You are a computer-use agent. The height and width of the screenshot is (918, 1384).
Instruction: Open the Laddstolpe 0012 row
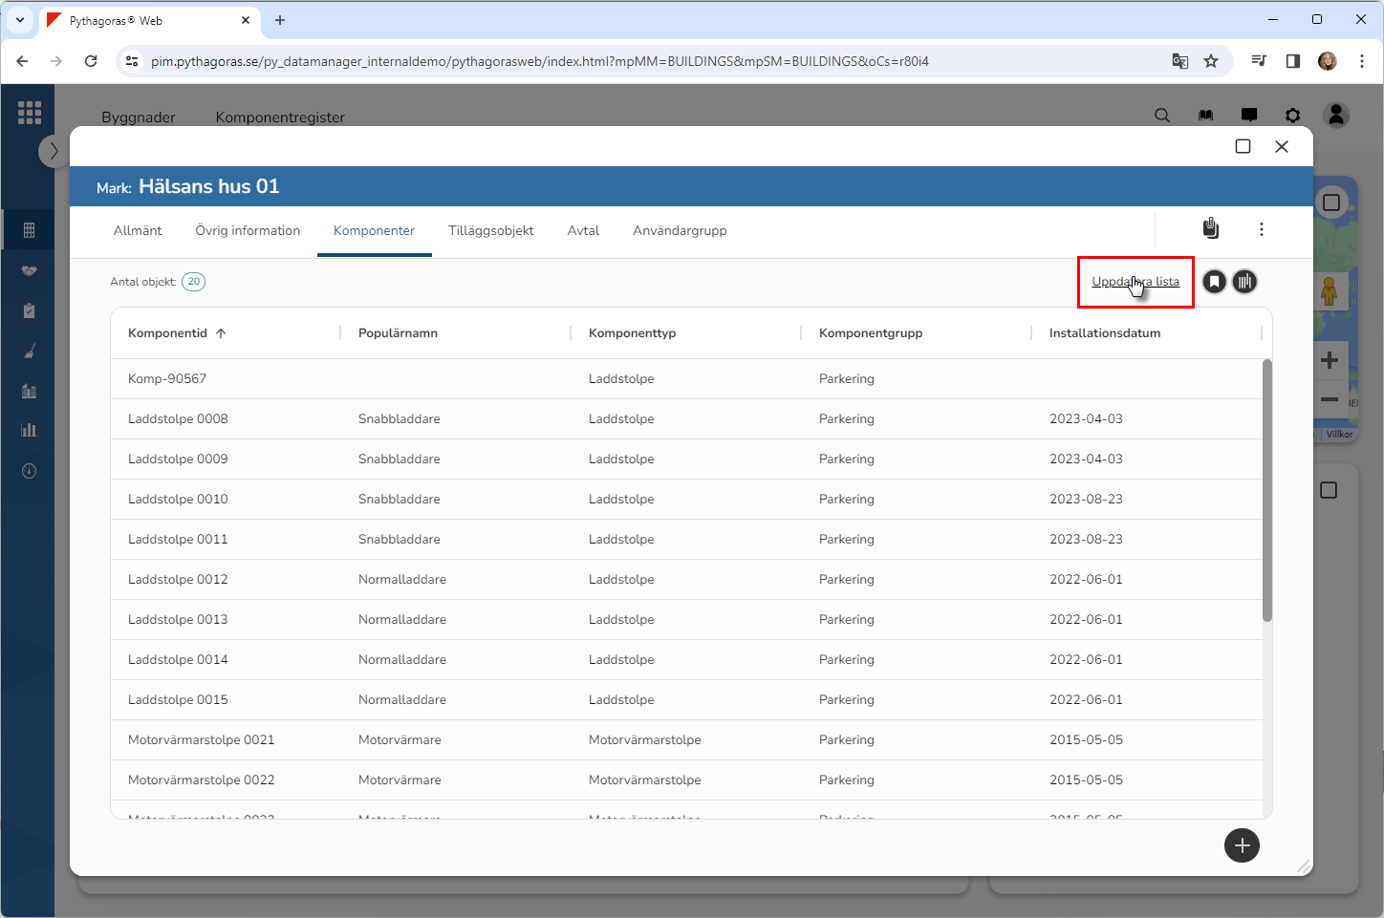point(178,580)
